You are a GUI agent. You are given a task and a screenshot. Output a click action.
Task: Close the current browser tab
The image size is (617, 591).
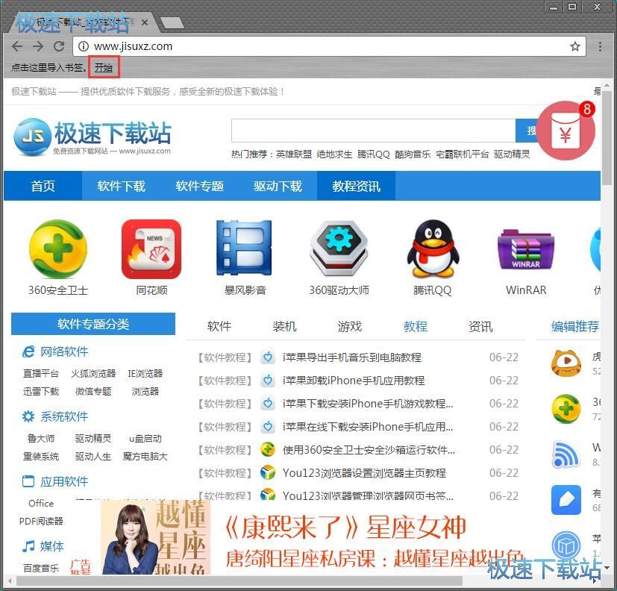tap(145, 22)
